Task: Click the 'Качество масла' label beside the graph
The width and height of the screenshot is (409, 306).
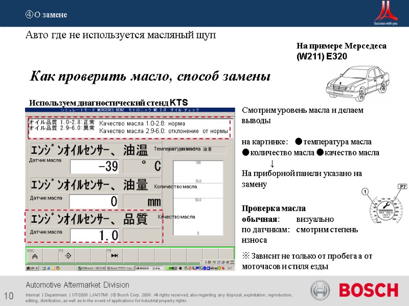Action: 176,217
